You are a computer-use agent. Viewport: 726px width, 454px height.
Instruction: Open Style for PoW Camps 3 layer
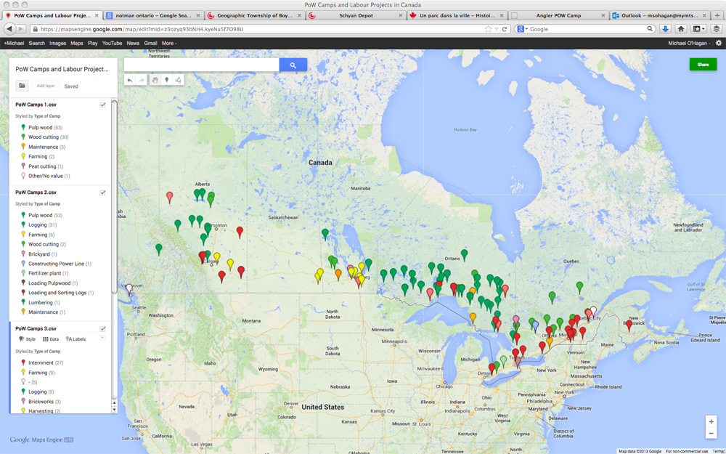(x=27, y=339)
